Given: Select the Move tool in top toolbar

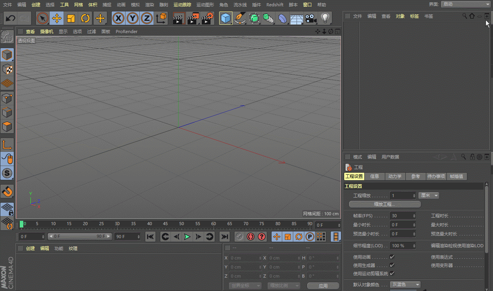Looking at the screenshot, I should [x=57, y=19].
